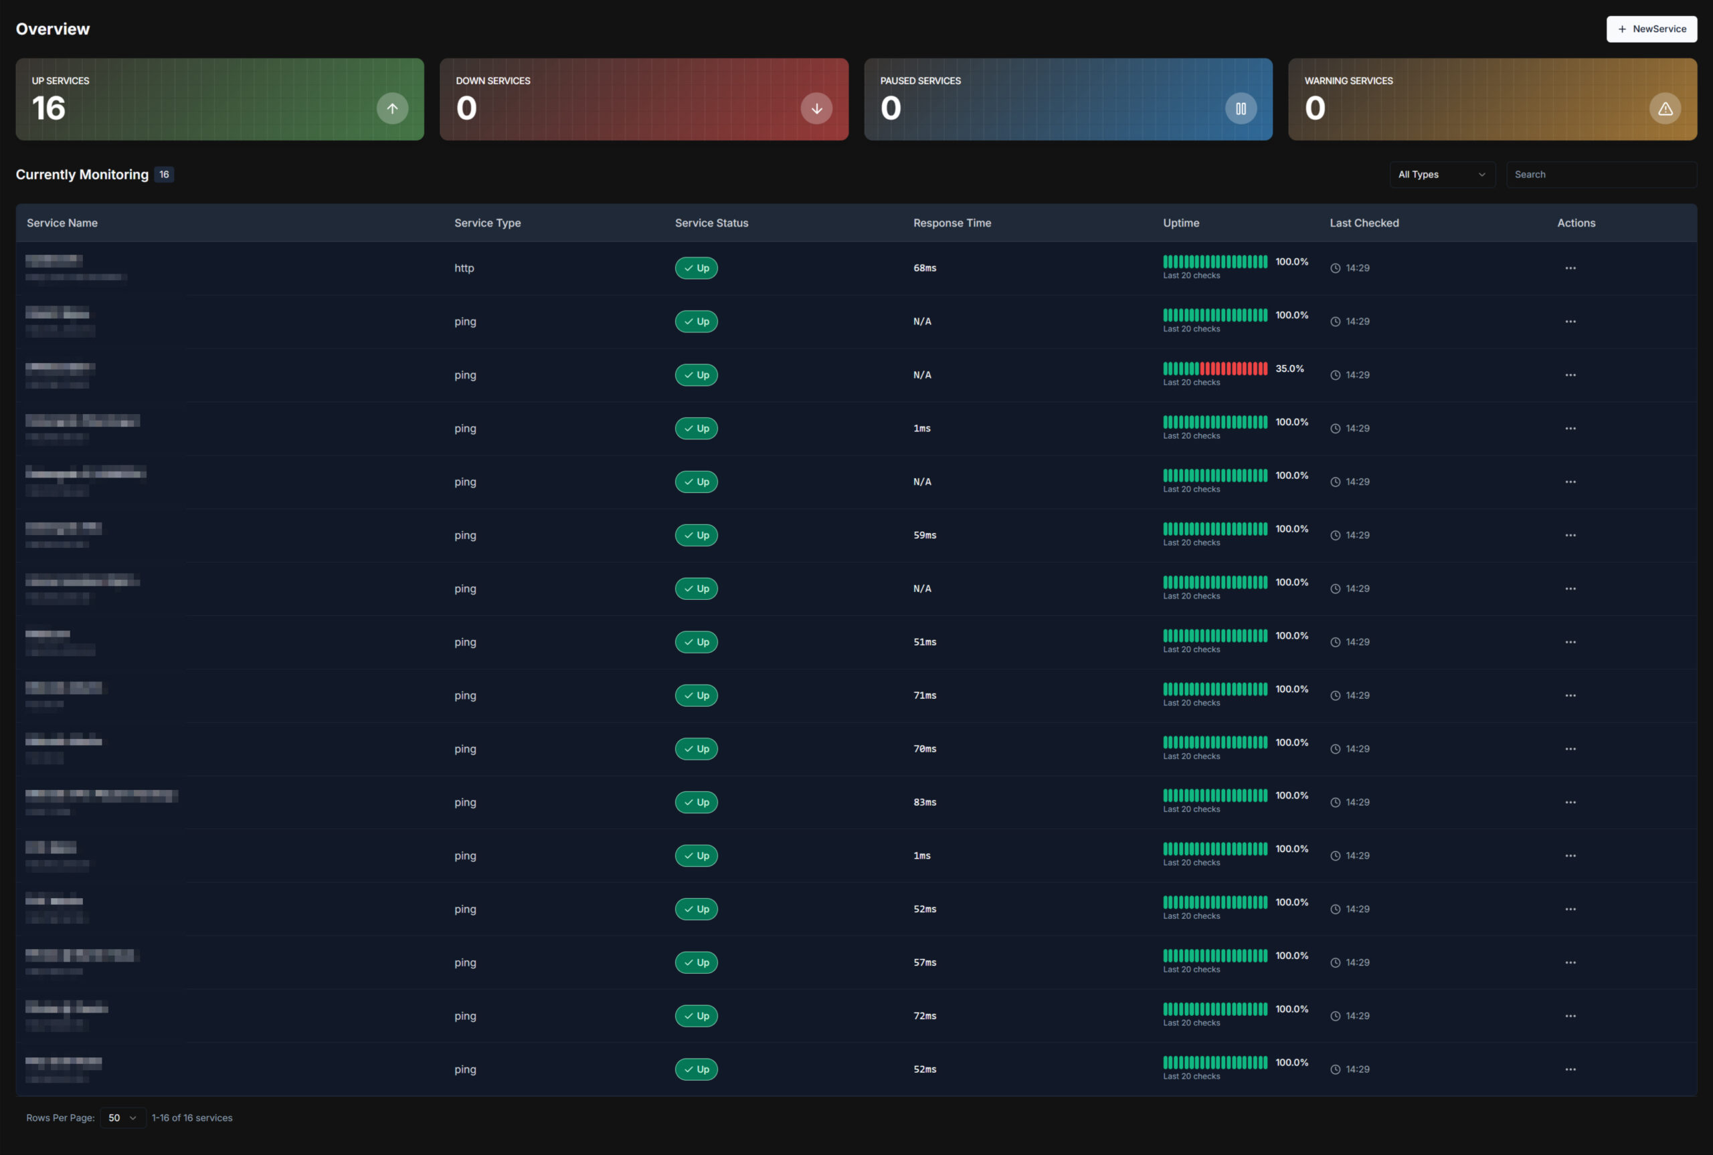The image size is (1713, 1155).
Task: Click the monitoring count badge showing 16
Action: [x=165, y=175]
